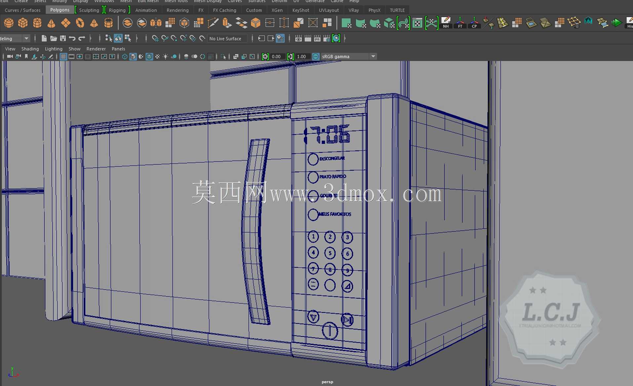
Task: Click the Mirror geometry shelf icon
Action: point(156,23)
